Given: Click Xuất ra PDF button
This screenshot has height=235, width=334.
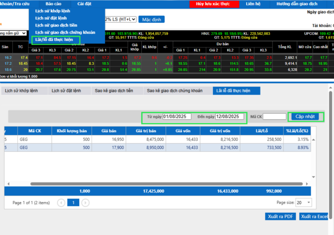Looking at the screenshot, I should tap(281, 216).
